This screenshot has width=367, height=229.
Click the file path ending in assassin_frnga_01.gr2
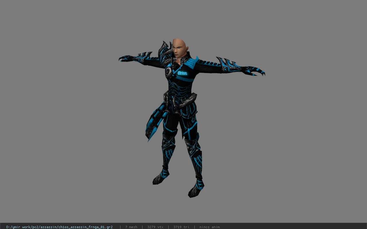(59, 227)
